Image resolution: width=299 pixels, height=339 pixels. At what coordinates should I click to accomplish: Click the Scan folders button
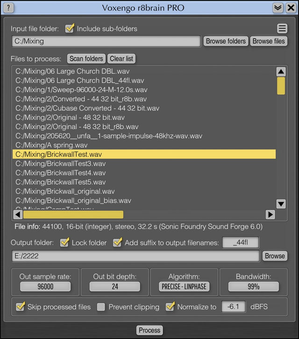pyautogui.click(x=86, y=58)
